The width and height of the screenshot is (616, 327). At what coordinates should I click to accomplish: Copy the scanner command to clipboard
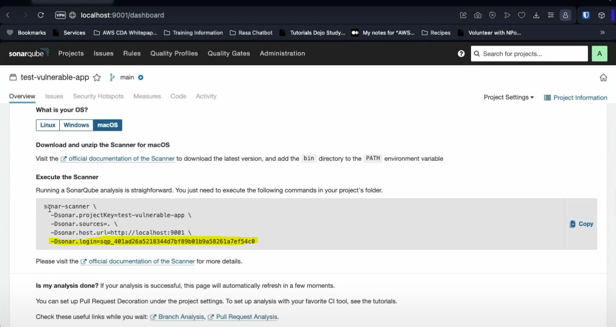click(581, 224)
